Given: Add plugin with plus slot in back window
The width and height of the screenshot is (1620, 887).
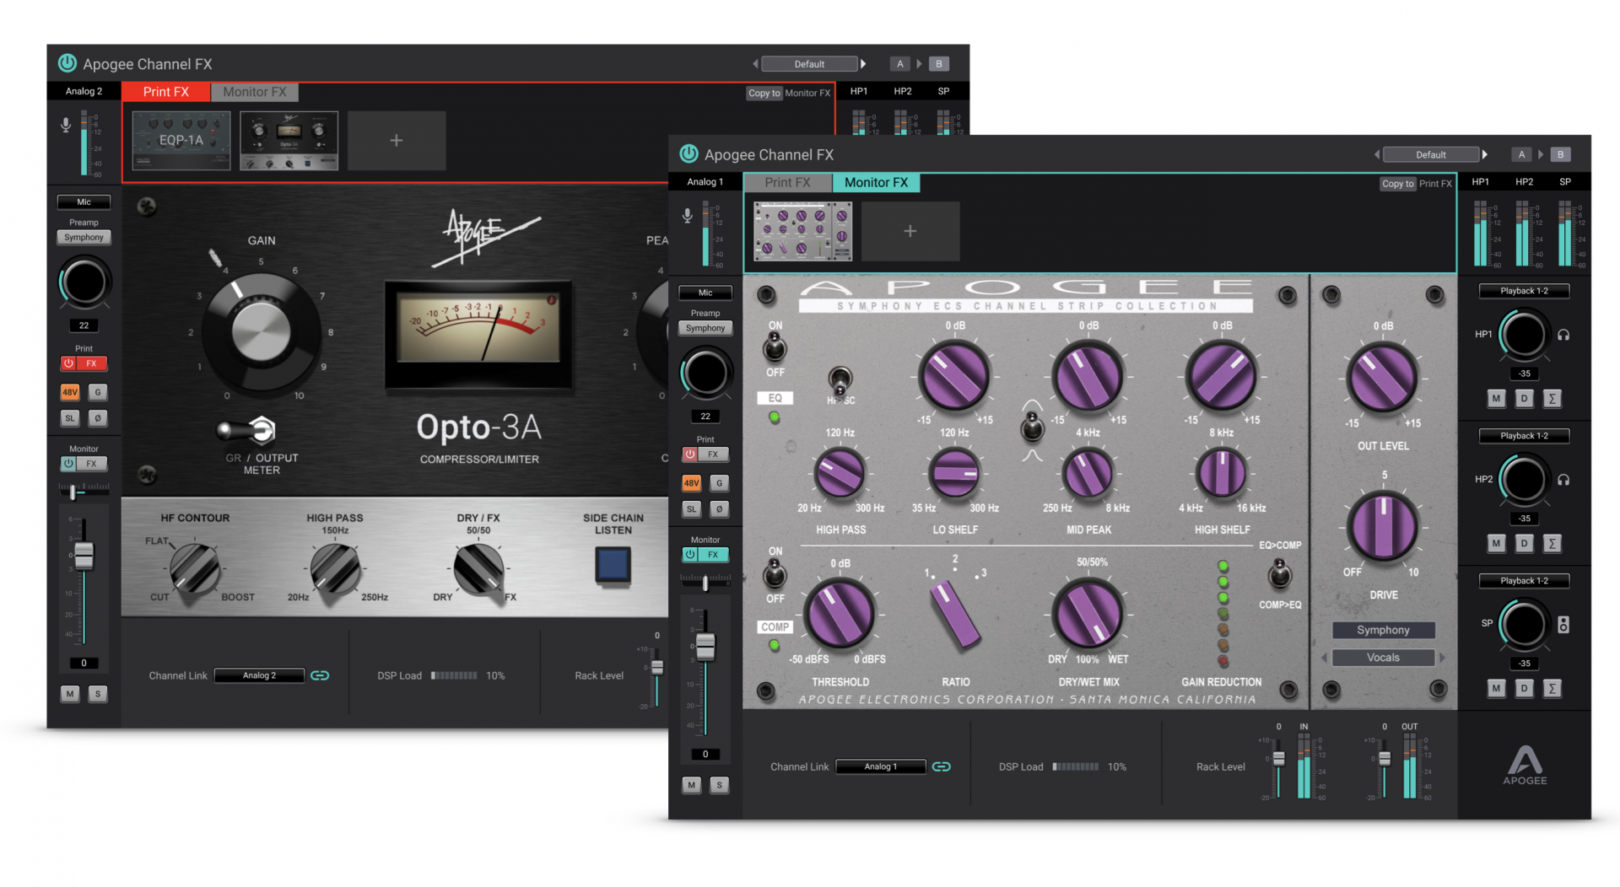Looking at the screenshot, I should 397,141.
